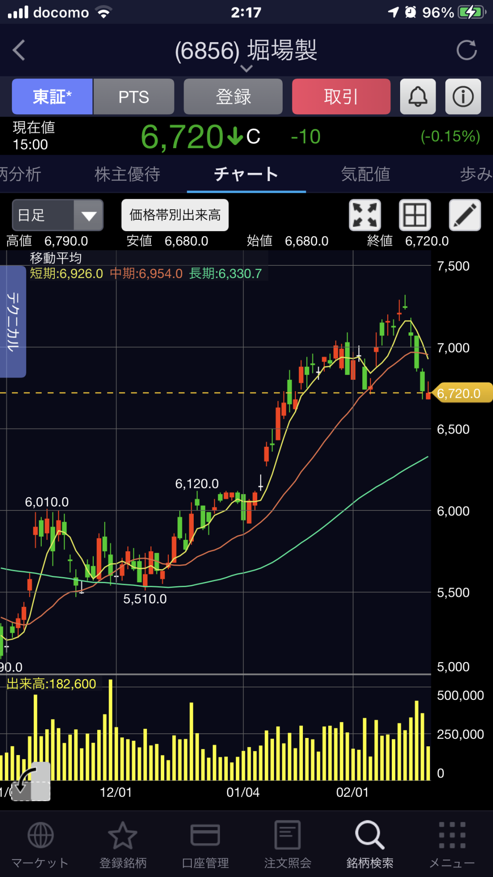Switch to 株主優待 tab
The height and width of the screenshot is (877, 493).
click(128, 174)
